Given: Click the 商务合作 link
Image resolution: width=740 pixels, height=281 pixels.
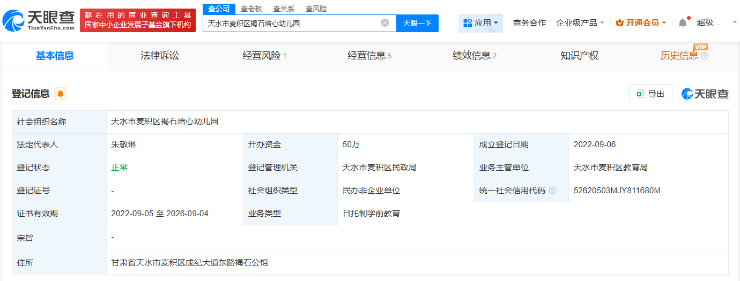Looking at the screenshot, I should [x=529, y=23].
